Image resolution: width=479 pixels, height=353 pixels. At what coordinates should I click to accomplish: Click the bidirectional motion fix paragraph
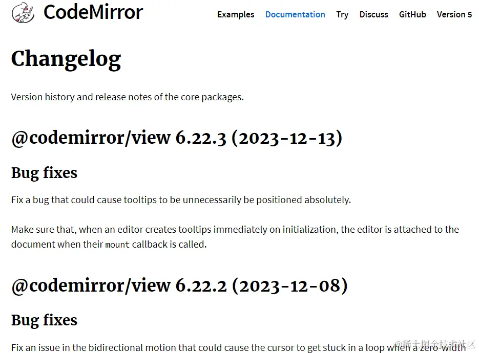pyautogui.click(x=231, y=347)
